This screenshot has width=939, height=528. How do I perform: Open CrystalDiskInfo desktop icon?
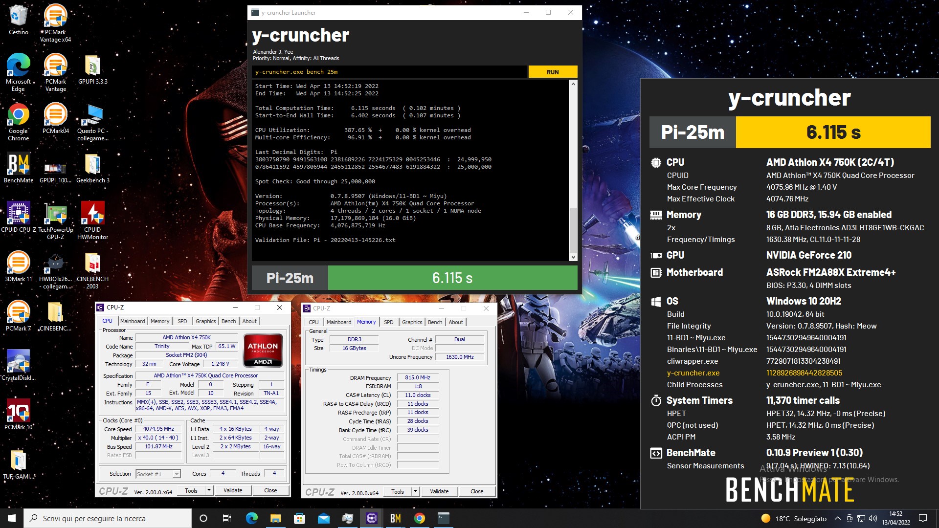click(18, 366)
